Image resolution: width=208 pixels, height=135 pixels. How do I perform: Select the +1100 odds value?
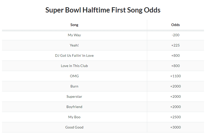(x=175, y=76)
